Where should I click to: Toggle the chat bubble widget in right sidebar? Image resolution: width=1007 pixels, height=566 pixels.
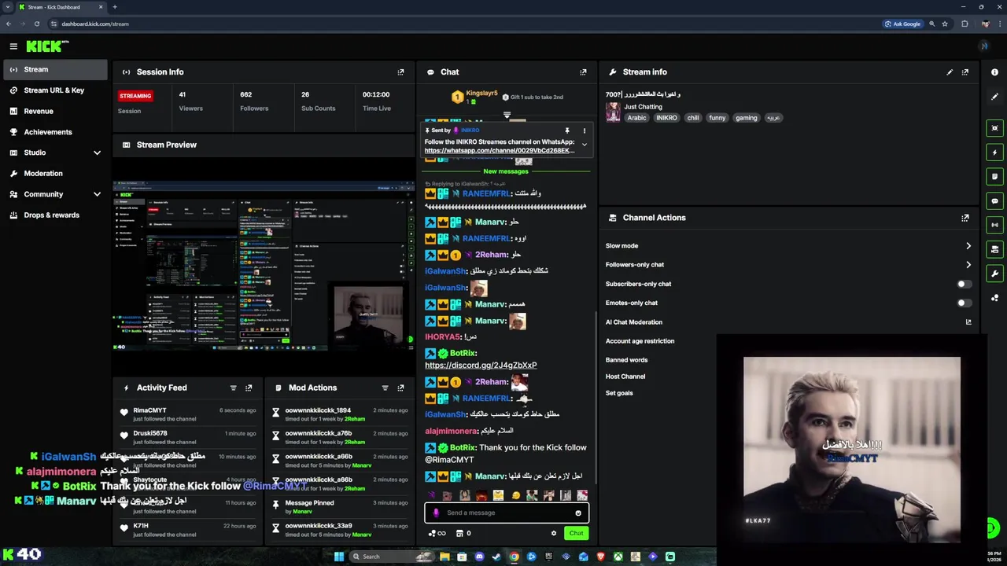coord(994,200)
